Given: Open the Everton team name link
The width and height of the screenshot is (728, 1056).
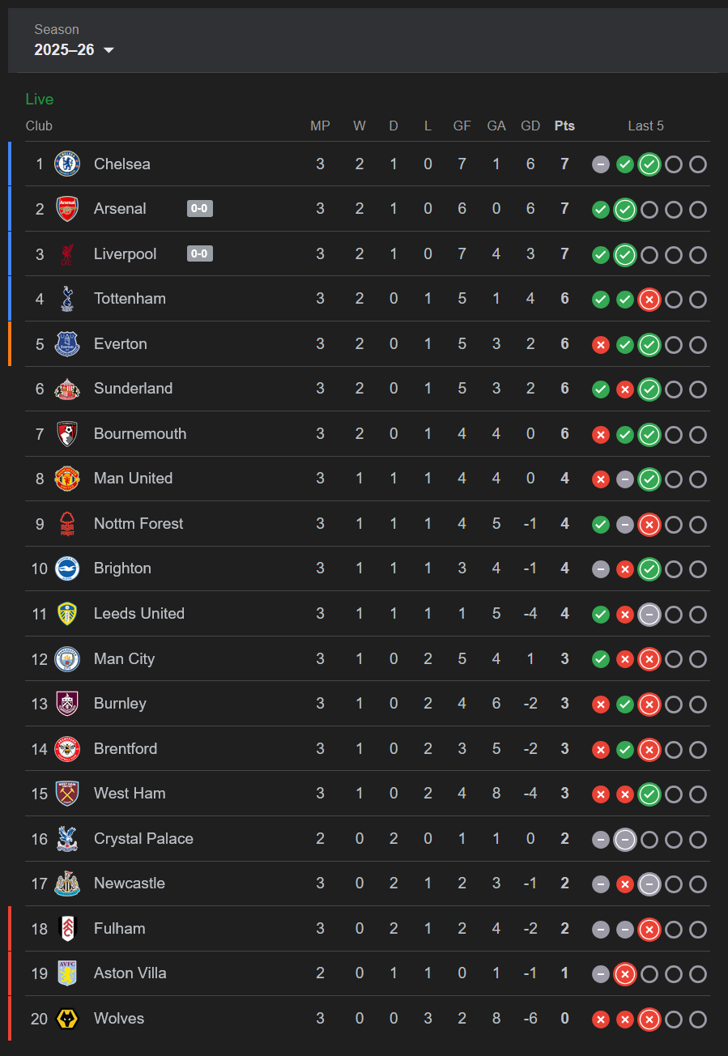Looking at the screenshot, I should (121, 343).
